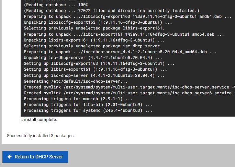Click the 'Processing triggers for libc-bin' line
This screenshot has height=167, width=235.
pos(88,105)
